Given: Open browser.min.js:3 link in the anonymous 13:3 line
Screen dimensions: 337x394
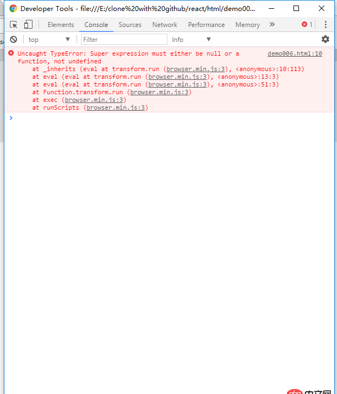Looking at the screenshot, I should [x=177, y=77].
